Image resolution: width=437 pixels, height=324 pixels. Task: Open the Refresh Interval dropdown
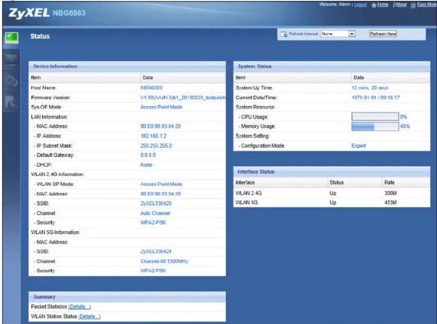(338, 34)
